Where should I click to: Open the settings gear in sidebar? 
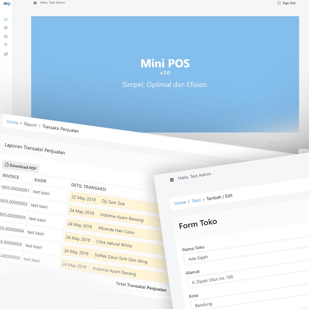click(6, 28)
